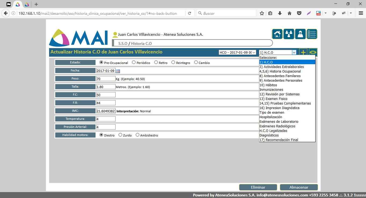Choose Zurdo for Habilidad motora

(x=120, y=135)
